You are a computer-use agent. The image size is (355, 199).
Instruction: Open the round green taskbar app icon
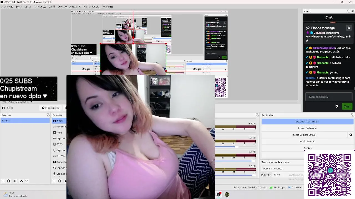[227, 195]
